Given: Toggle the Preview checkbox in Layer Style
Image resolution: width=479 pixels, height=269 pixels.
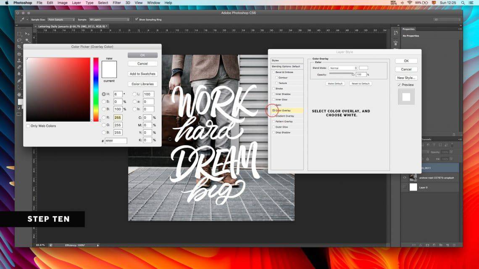Looking at the screenshot, I should pos(399,85).
